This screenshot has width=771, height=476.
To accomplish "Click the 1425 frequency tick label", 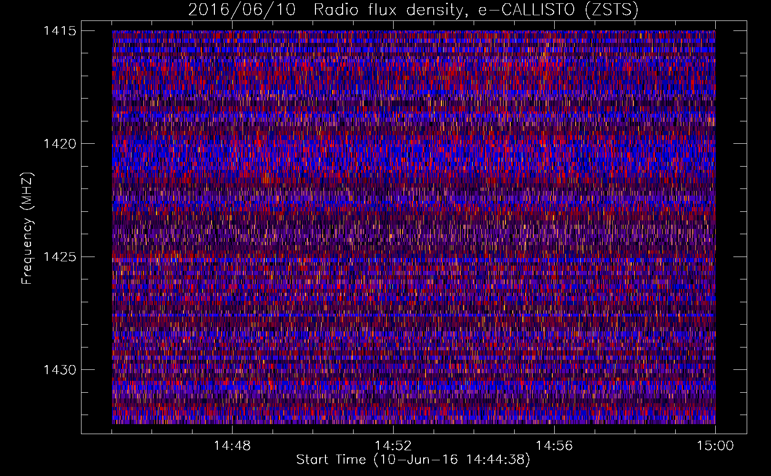I will (x=60, y=257).
